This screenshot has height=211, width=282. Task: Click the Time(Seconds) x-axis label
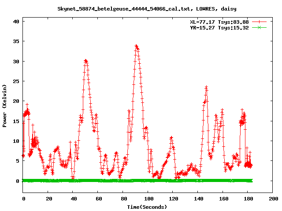[147, 207]
